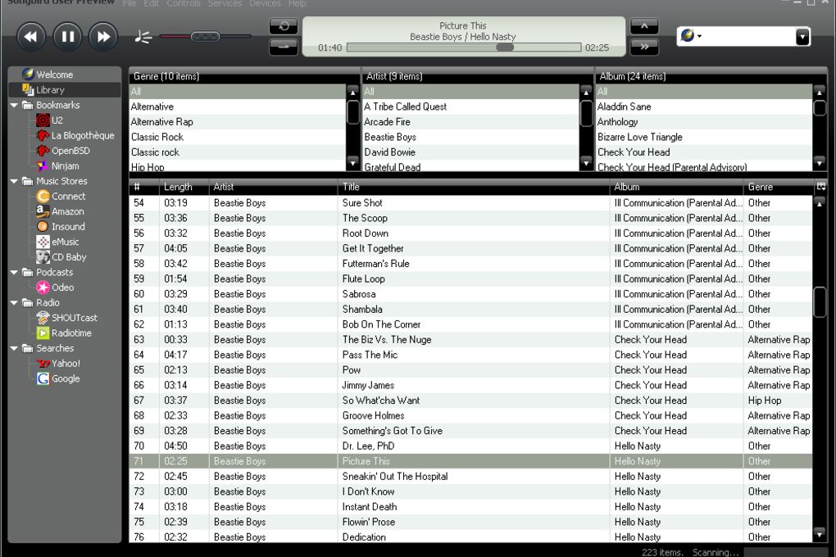Select the track Sabrosa
Image resolution: width=836 pixels, height=557 pixels.
470,294
